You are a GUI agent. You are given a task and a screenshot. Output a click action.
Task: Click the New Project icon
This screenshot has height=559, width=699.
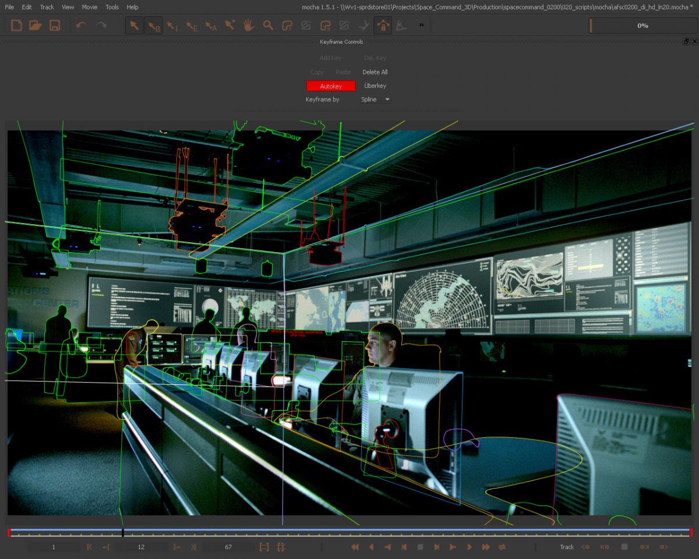(x=16, y=26)
